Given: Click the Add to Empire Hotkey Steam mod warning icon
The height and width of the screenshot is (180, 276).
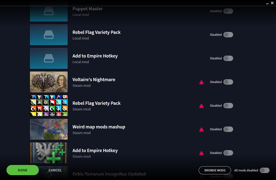Looking at the screenshot, I should click(x=201, y=153).
